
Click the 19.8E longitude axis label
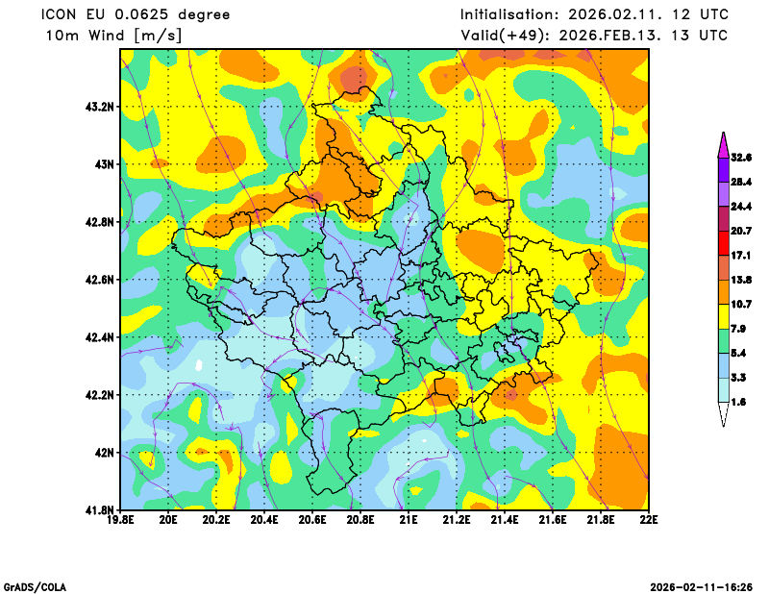click(x=120, y=521)
